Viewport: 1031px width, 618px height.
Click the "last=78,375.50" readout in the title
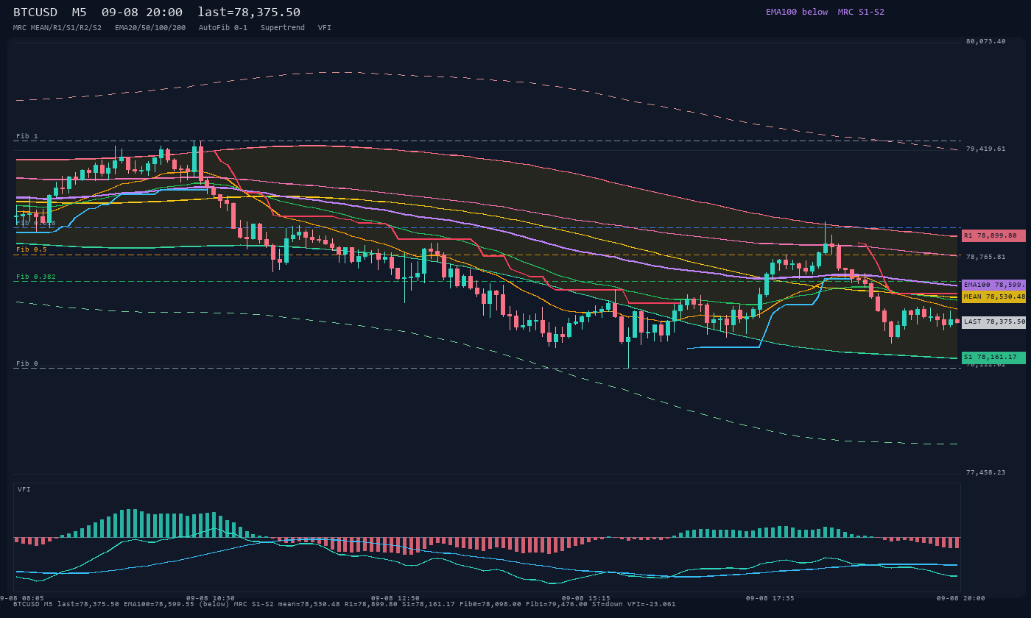point(249,12)
